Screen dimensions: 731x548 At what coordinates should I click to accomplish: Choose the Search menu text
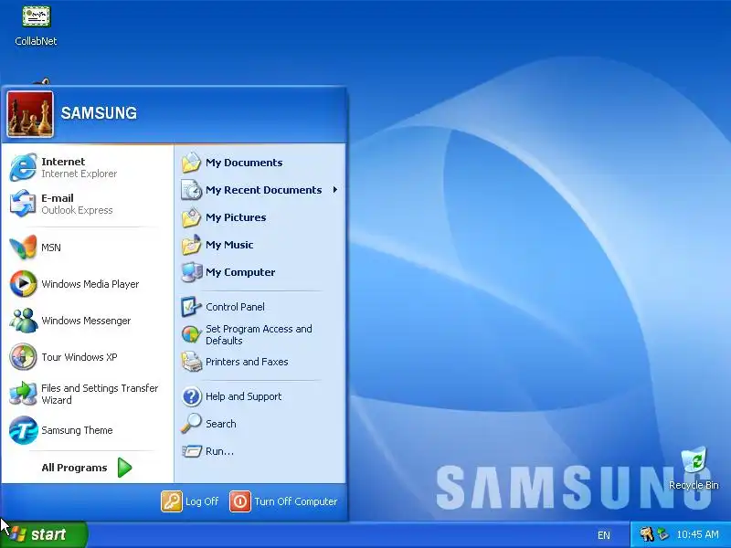220,424
